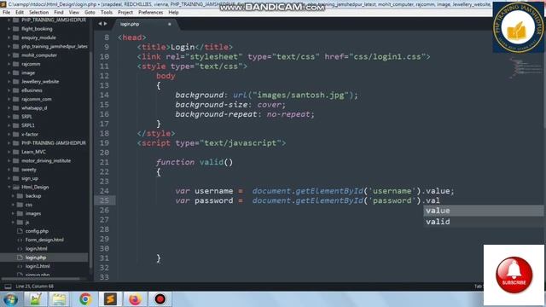
Task: Expand the Jewellery_website folder
Action: click(x=9, y=82)
